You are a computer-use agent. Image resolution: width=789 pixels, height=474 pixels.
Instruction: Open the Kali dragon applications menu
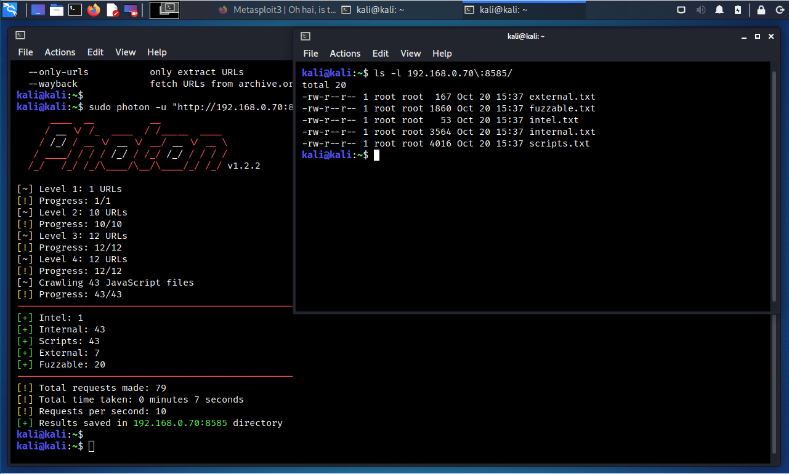pyautogui.click(x=10, y=9)
